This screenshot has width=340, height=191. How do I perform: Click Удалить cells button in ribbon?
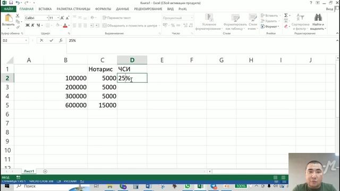pyautogui.click(x=269, y=21)
